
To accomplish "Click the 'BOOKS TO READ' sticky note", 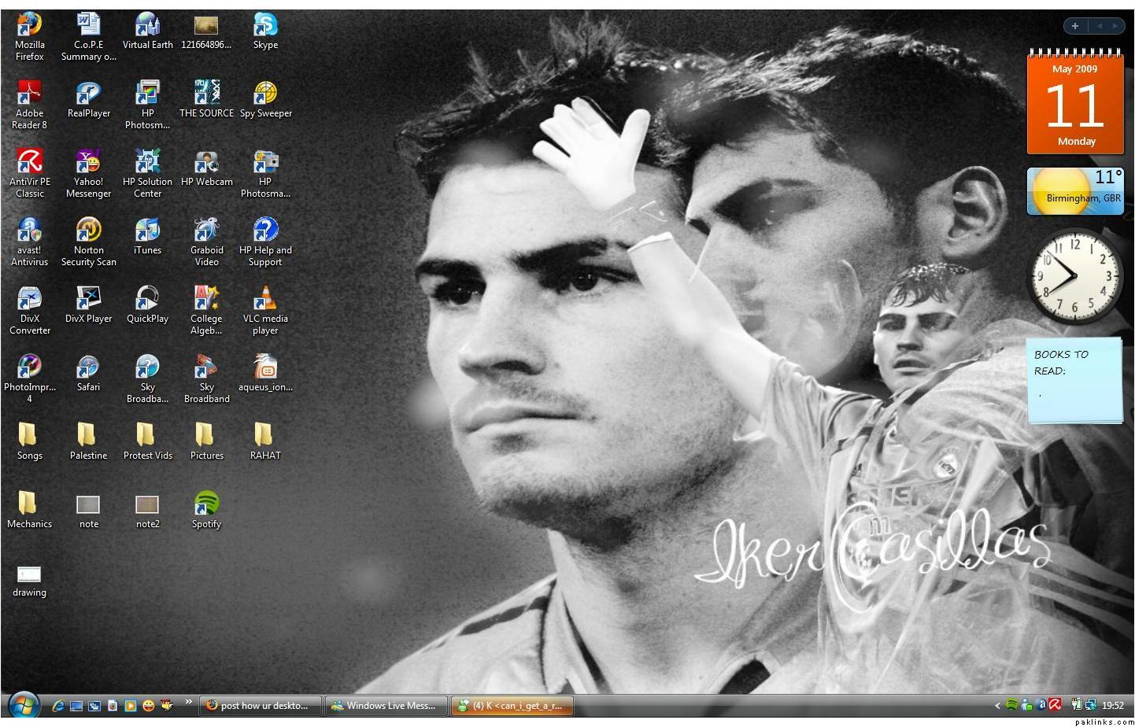I will [x=1074, y=380].
